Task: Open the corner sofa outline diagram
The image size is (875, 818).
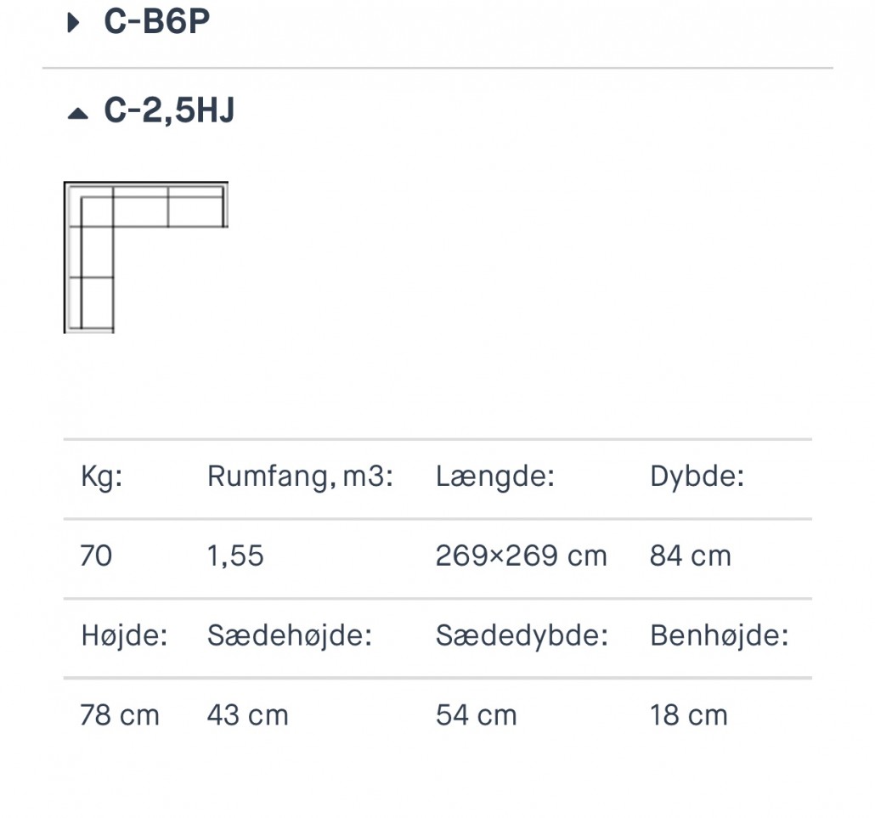Action: pos(145,257)
